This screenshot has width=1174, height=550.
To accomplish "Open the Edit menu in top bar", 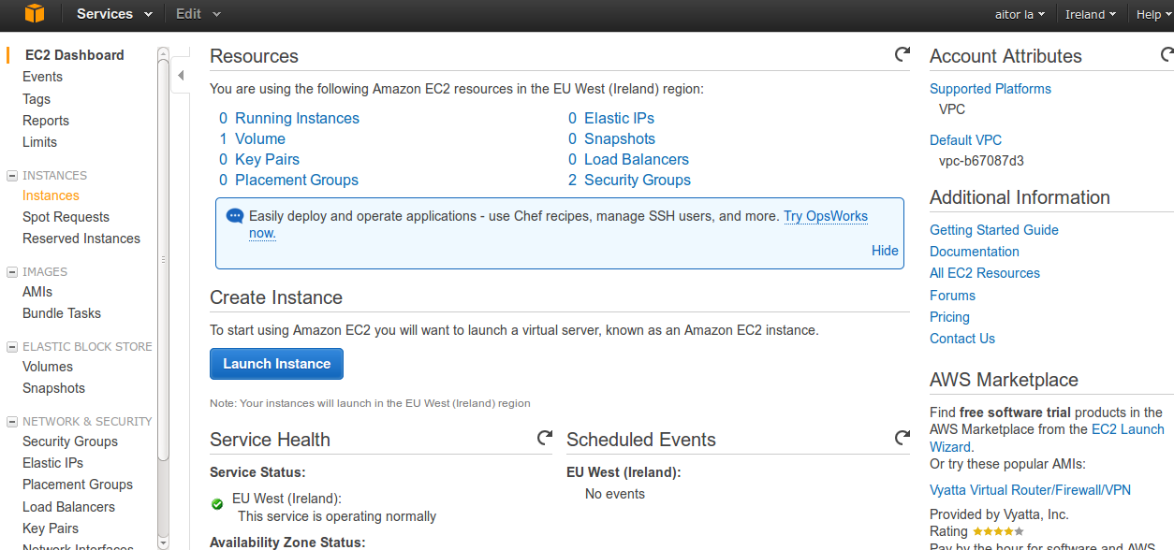I will point(198,14).
